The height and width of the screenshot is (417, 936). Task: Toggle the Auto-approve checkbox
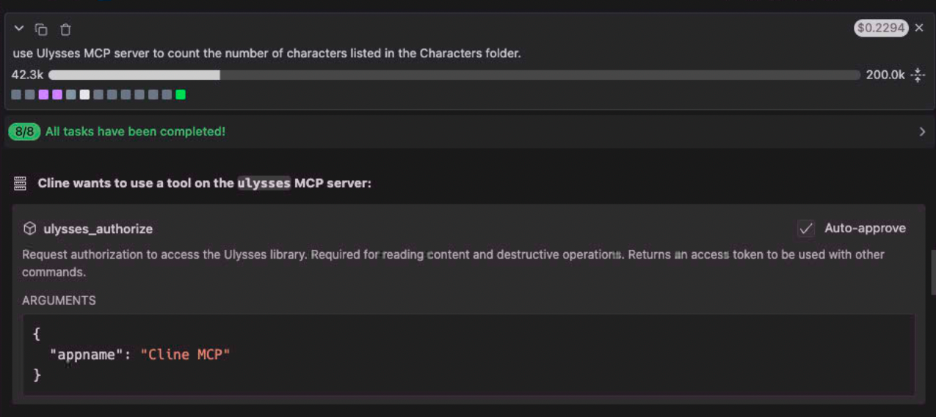click(806, 229)
